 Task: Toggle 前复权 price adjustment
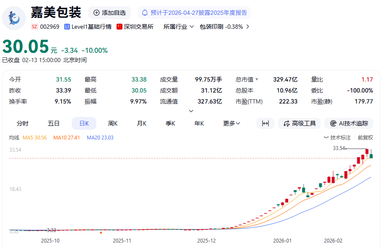(x=365, y=137)
